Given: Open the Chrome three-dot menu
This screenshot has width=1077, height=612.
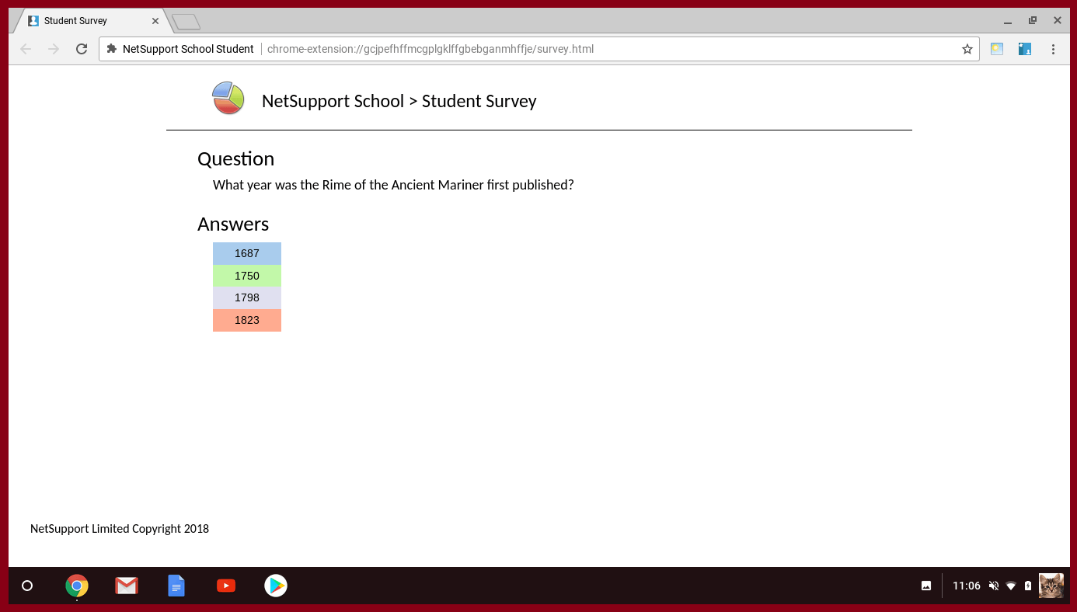Looking at the screenshot, I should point(1053,49).
